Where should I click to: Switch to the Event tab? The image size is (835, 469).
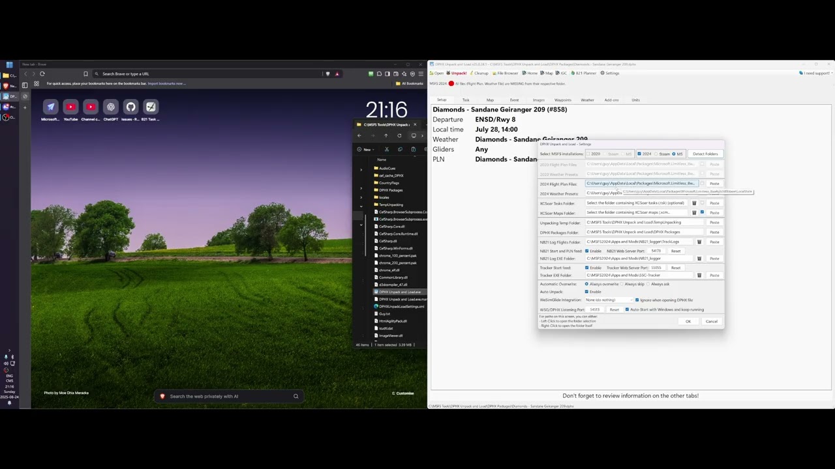tap(514, 100)
